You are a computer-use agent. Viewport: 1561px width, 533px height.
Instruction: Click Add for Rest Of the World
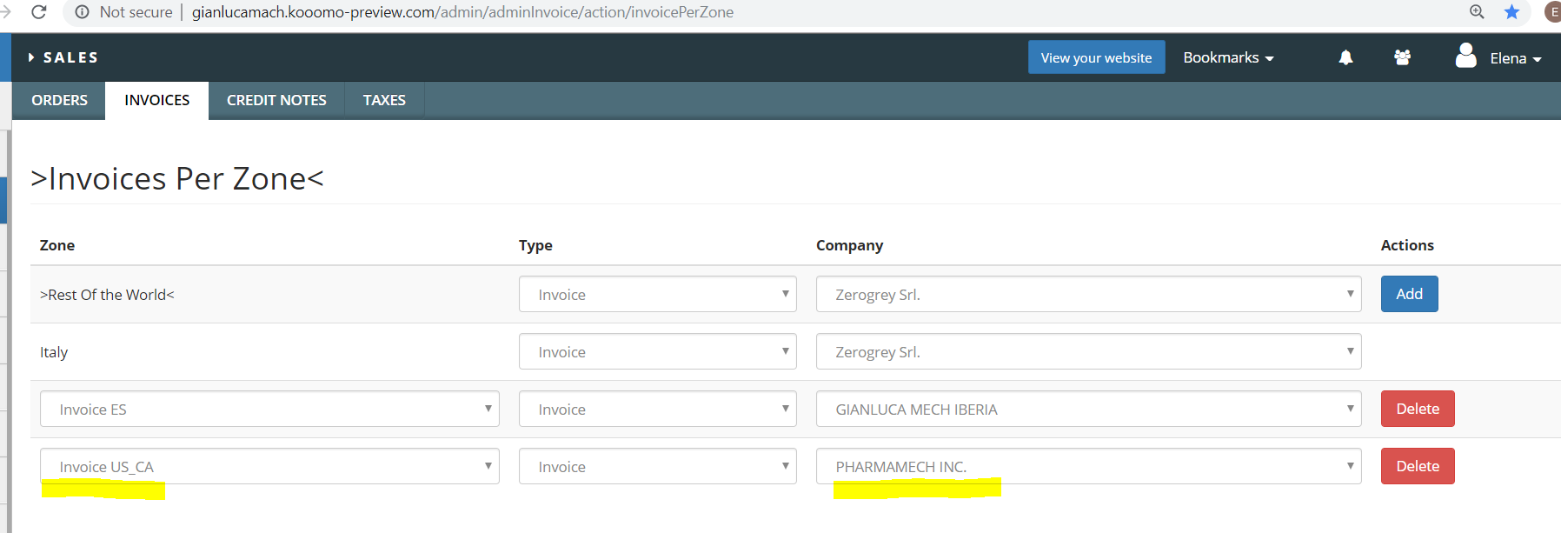pos(1409,294)
